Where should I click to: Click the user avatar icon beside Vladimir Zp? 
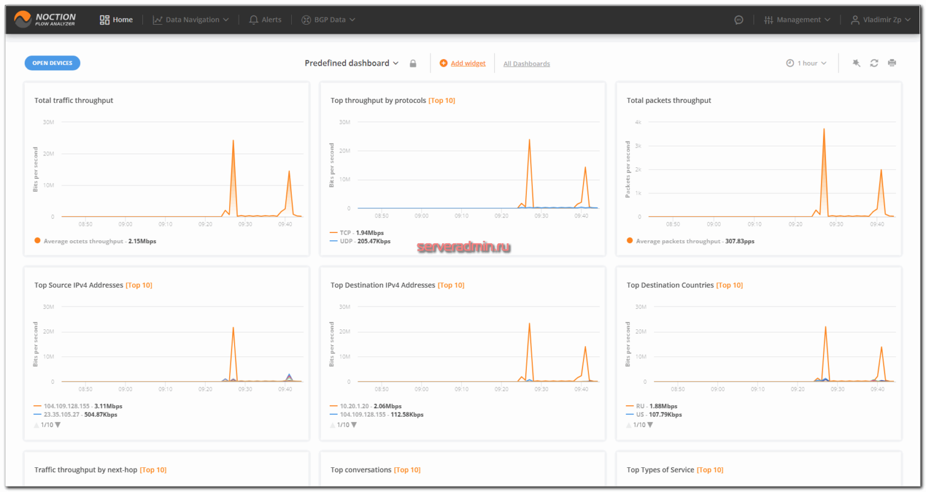(855, 19)
